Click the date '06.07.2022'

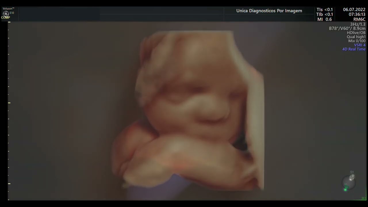pyautogui.click(x=354, y=9)
